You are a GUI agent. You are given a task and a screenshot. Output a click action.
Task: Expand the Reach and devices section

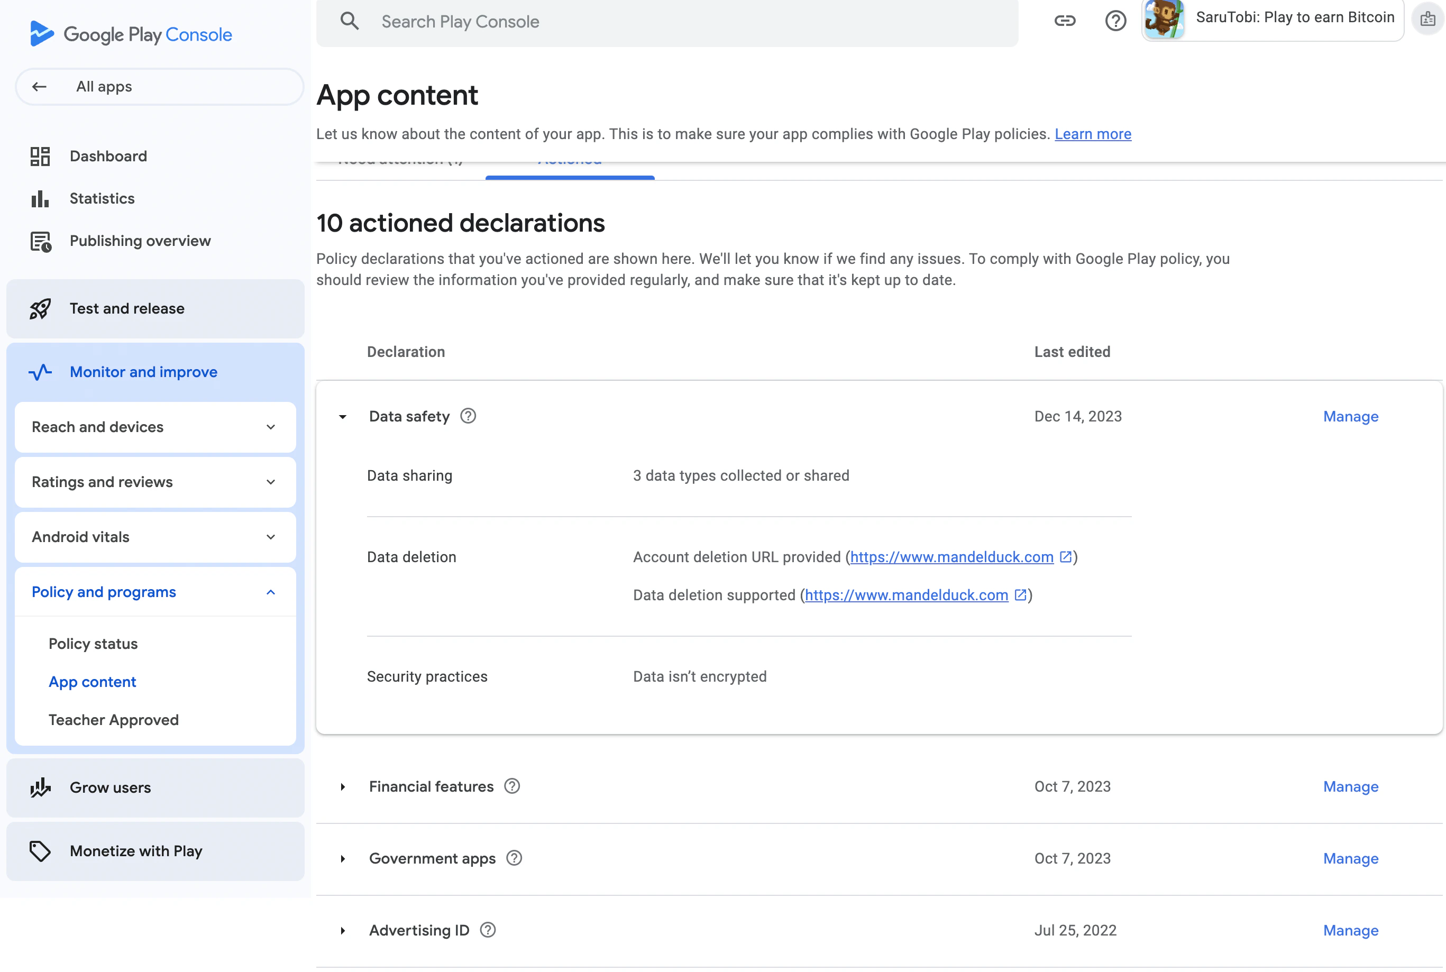(x=270, y=426)
